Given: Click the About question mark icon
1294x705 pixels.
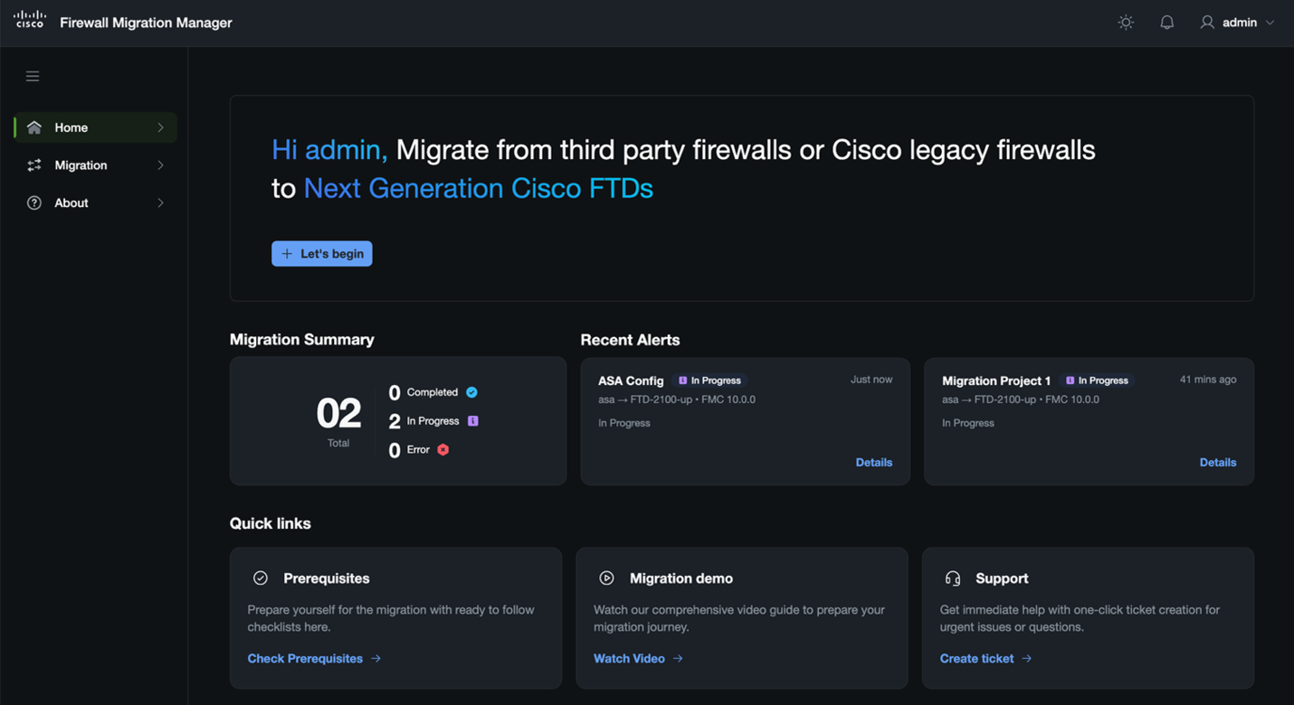Looking at the screenshot, I should [34, 203].
